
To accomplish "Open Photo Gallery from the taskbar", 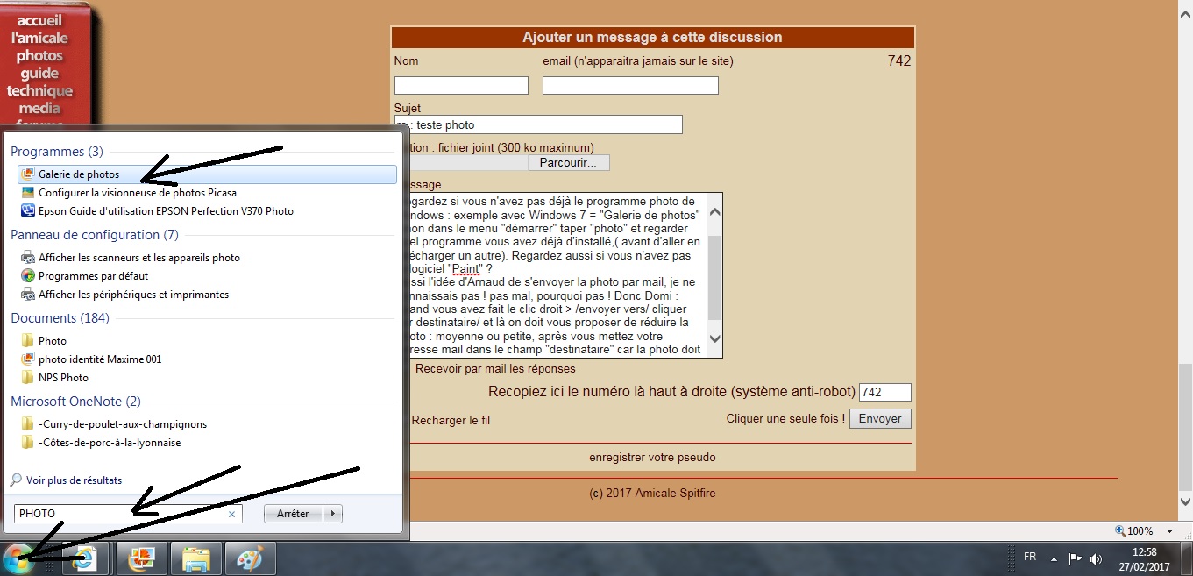I will point(141,558).
